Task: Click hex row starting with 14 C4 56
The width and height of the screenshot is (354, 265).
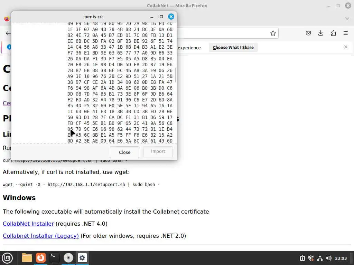Action: pyautogui.click(x=120, y=47)
